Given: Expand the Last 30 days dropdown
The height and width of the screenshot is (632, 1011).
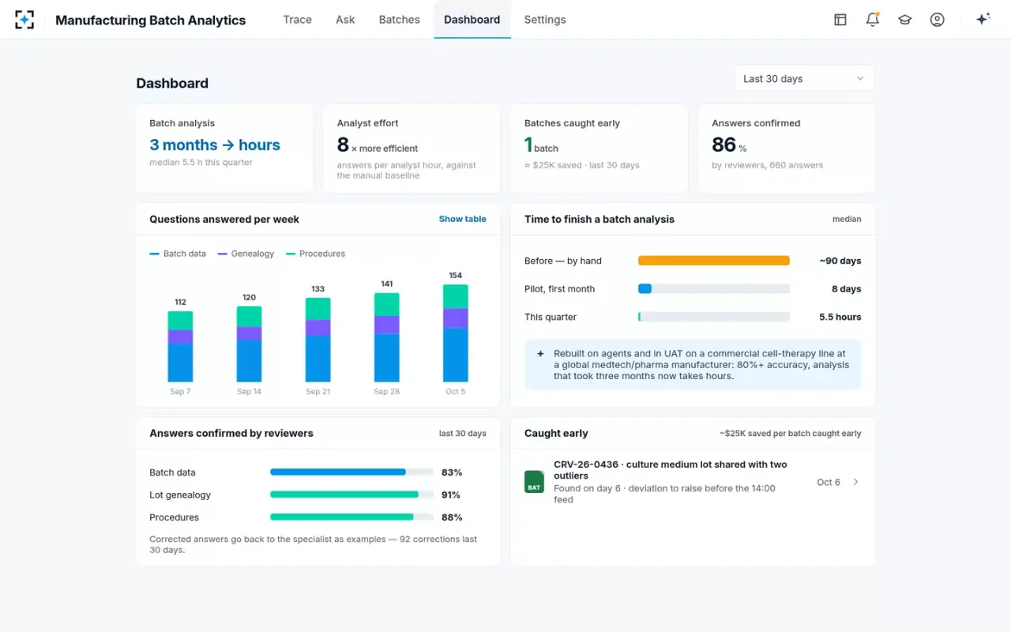Looking at the screenshot, I should click(x=804, y=78).
